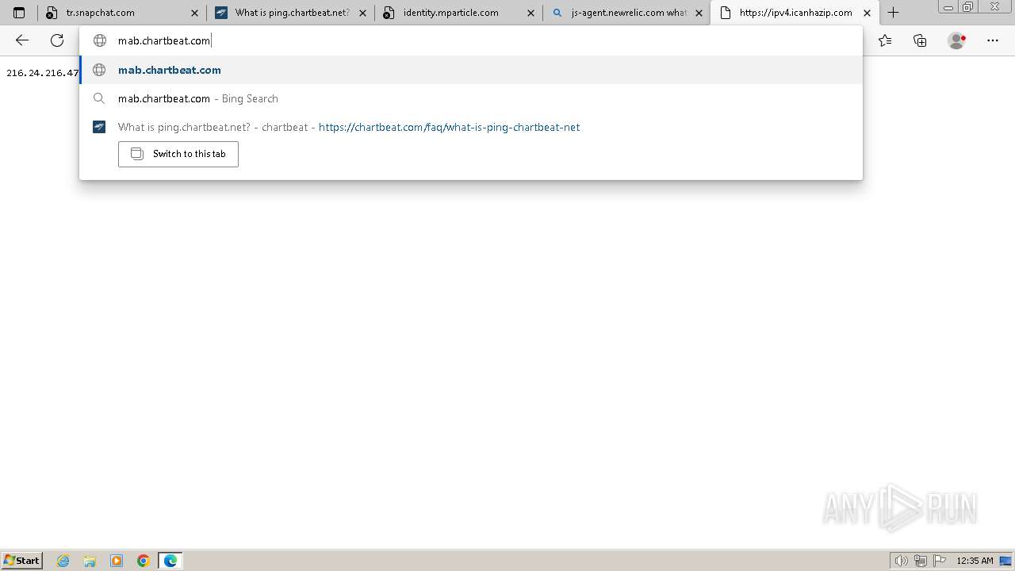Launch Internet Explorer from the taskbar

[63, 561]
